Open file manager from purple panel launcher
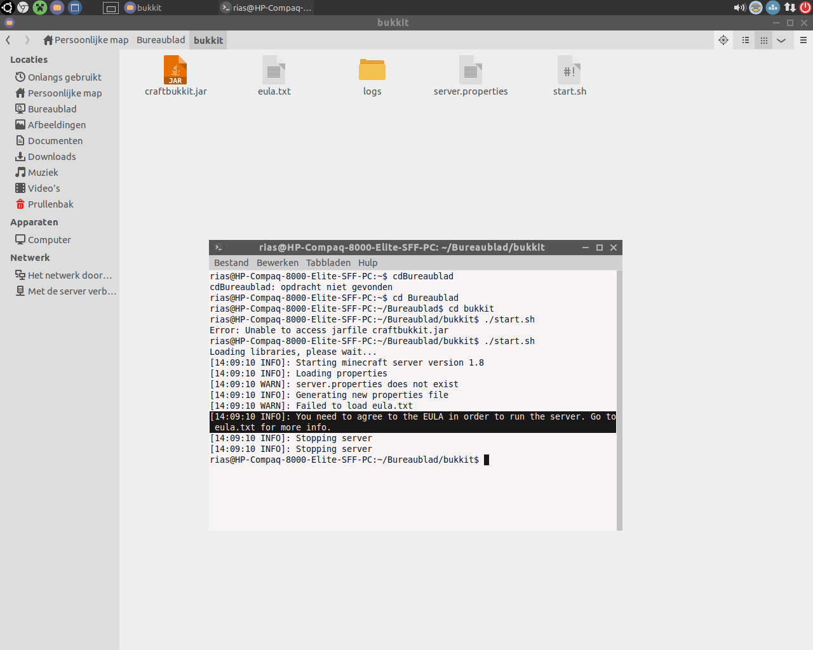The width and height of the screenshot is (813, 650). coord(57,8)
